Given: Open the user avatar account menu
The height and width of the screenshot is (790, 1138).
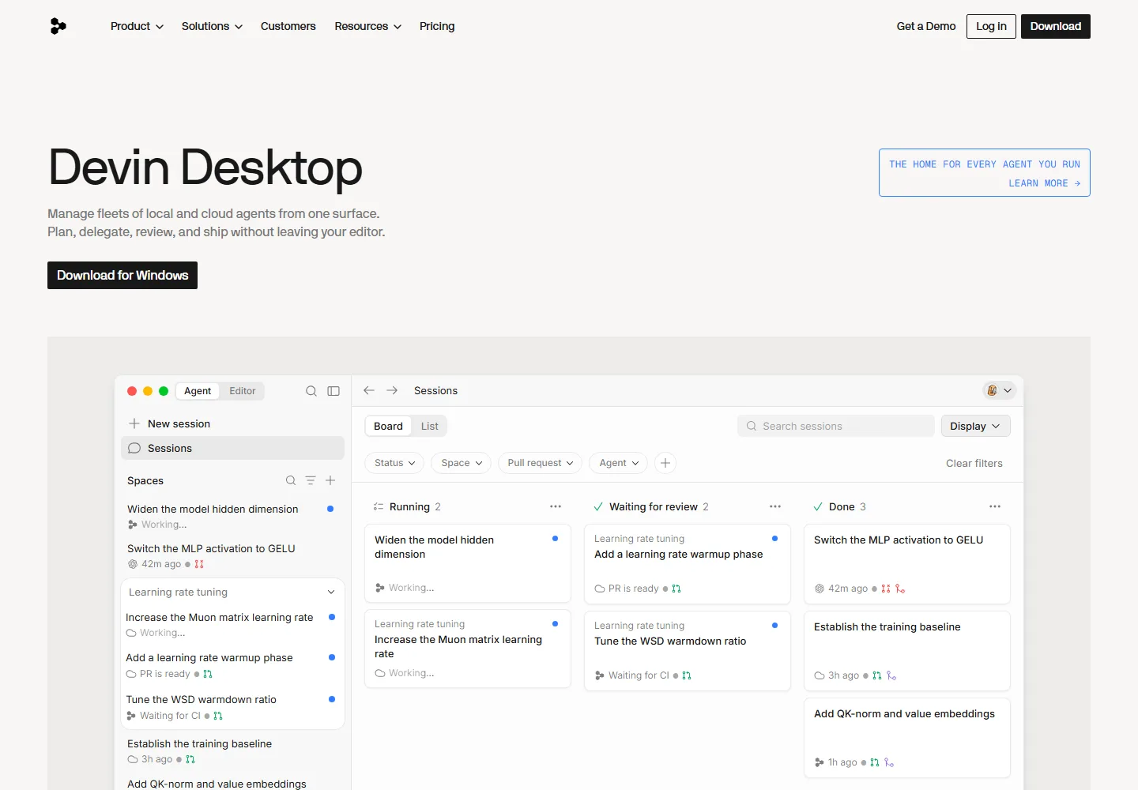Looking at the screenshot, I should point(999,390).
